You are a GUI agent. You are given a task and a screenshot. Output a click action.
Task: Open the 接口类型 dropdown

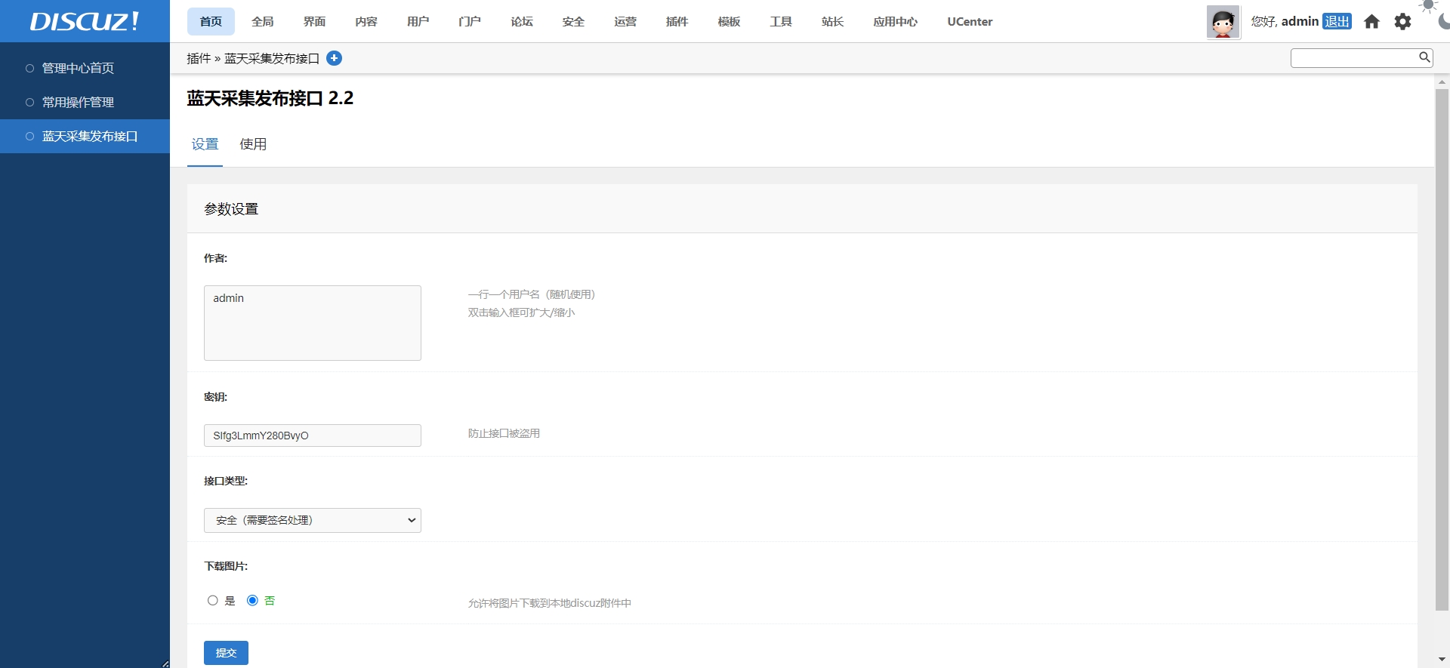[x=312, y=520]
